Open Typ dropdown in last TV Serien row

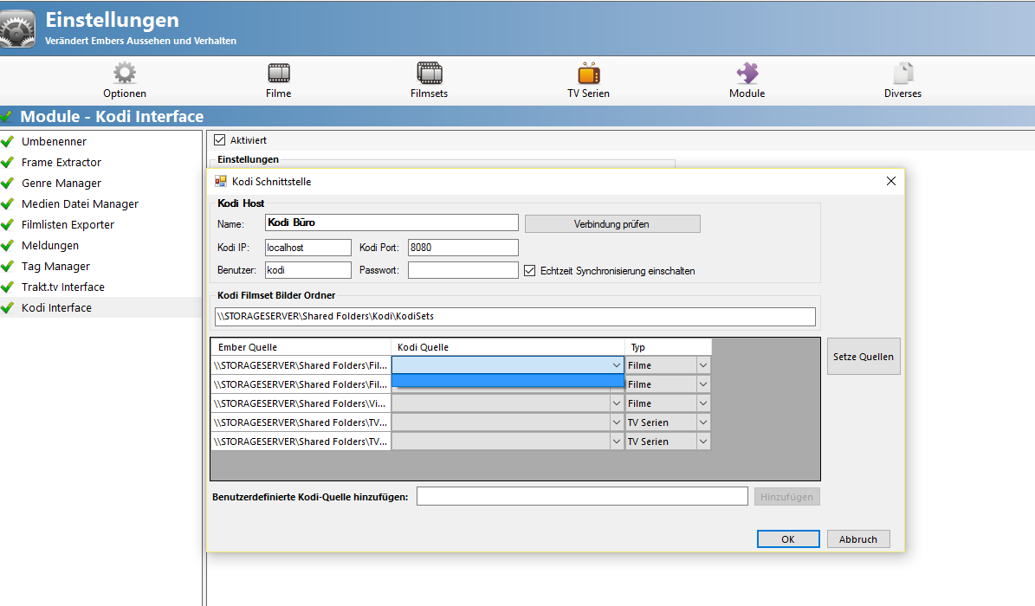click(x=703, y=442)
